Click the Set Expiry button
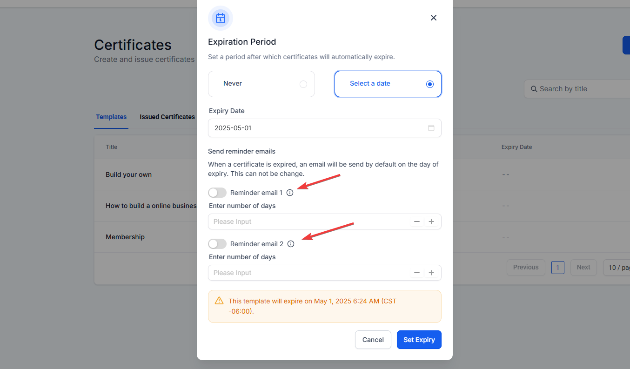630x369 pixels. pyautogui.click(x=419, y=340)
